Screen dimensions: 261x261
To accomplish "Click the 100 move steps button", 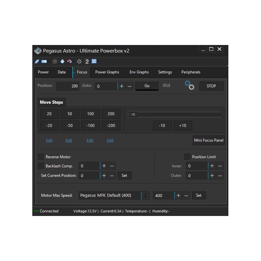I will (90, 114).
